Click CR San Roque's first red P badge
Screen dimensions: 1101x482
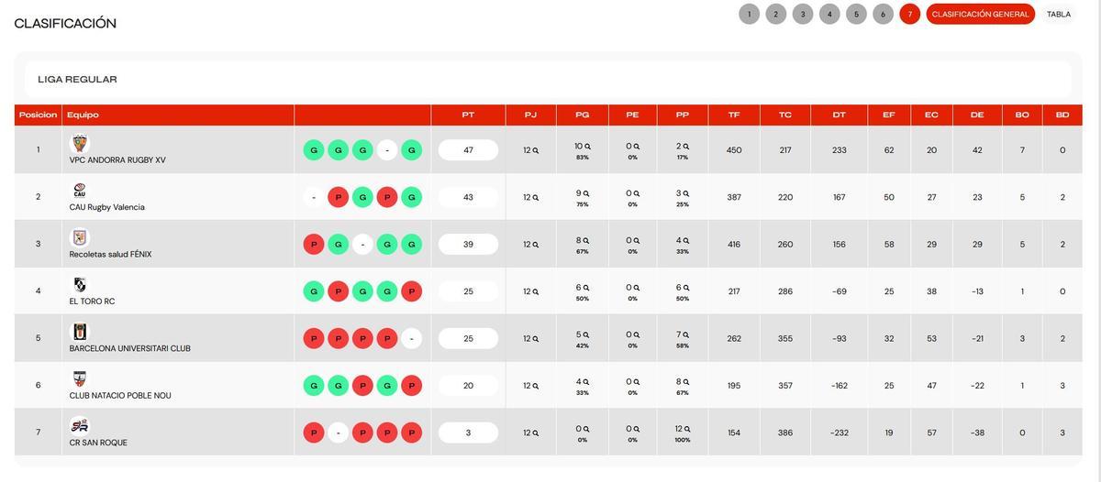tap(314, 433)
